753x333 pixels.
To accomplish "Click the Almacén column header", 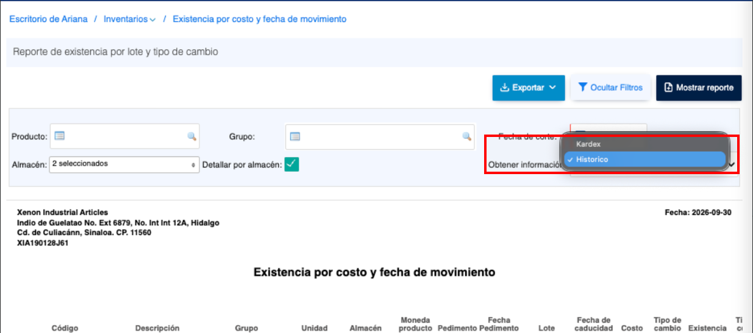I will 366,328.
